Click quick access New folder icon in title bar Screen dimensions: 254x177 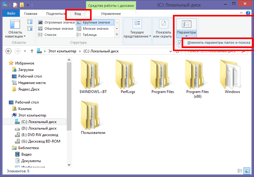point(22,5)
